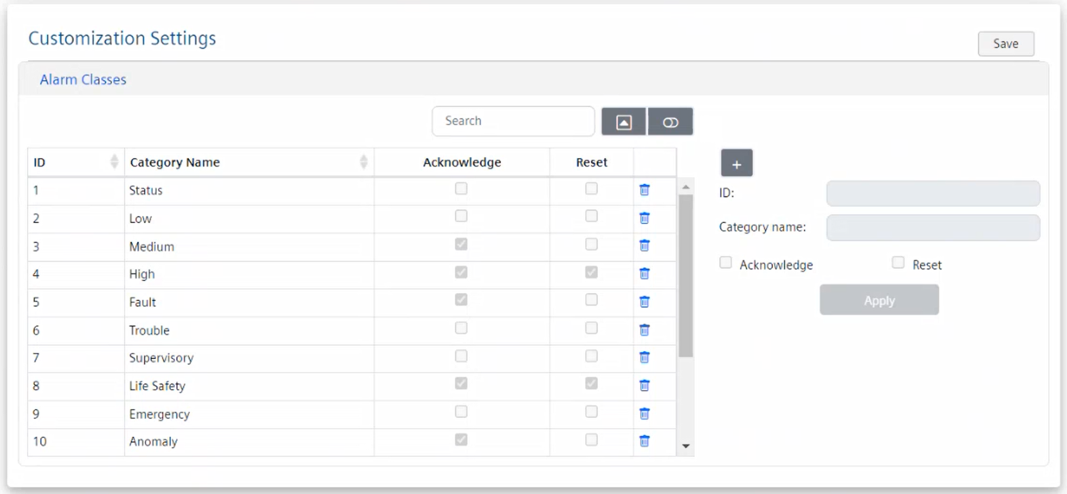Click the Save button

pos(1005,44)
